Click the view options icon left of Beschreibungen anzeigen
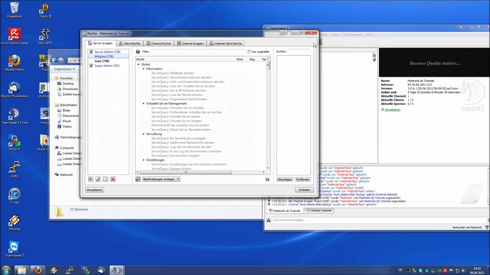The height and width of the screenshot is (275, 490). tap(138, 179)
